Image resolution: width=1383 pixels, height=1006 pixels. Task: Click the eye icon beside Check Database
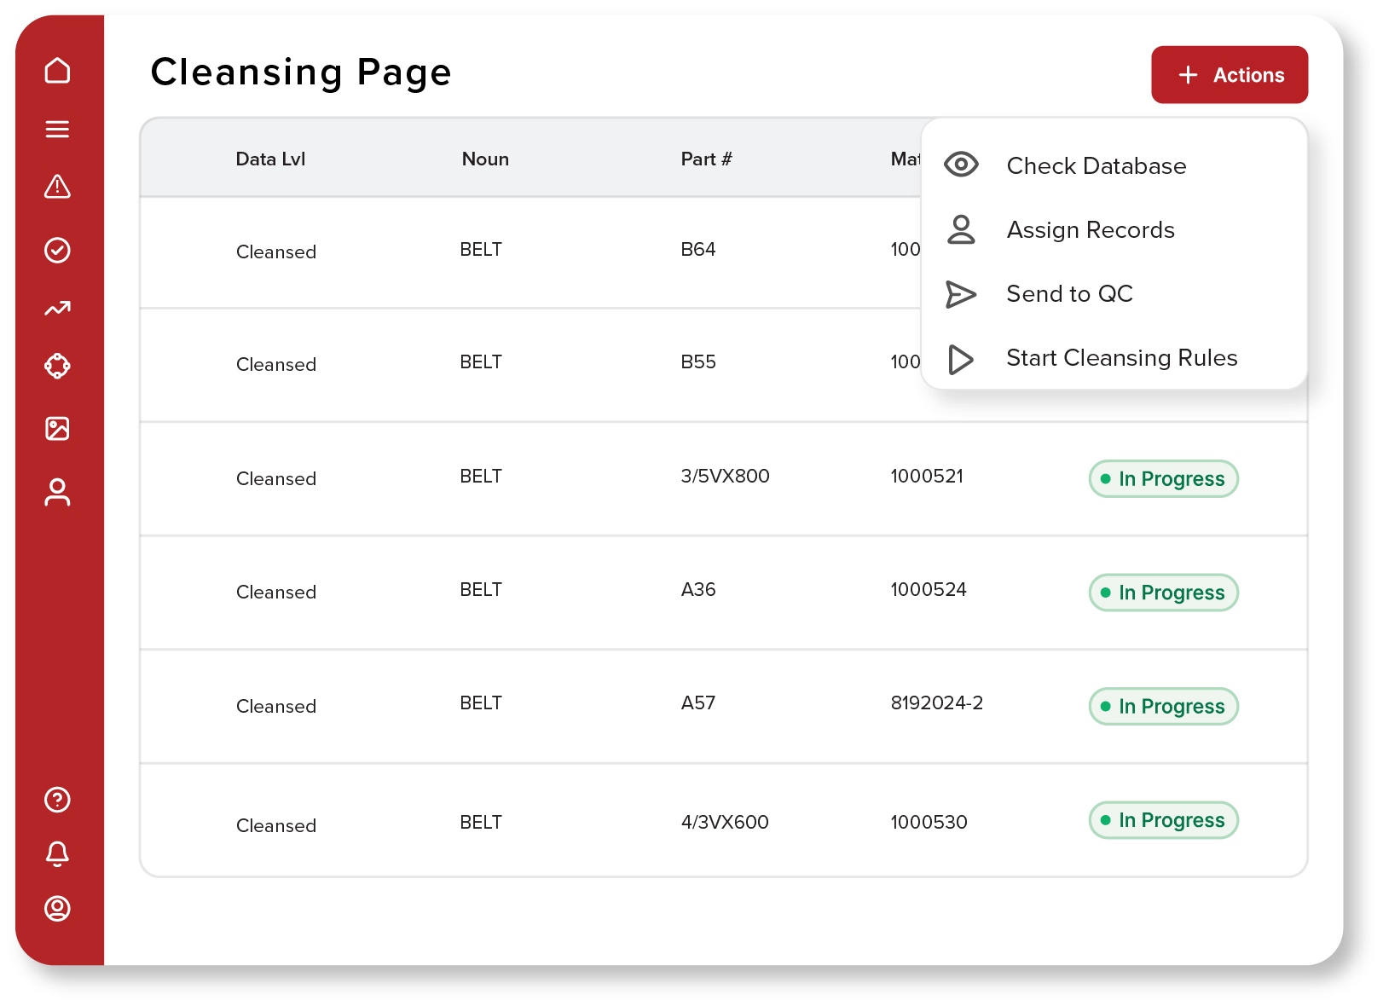961,164
